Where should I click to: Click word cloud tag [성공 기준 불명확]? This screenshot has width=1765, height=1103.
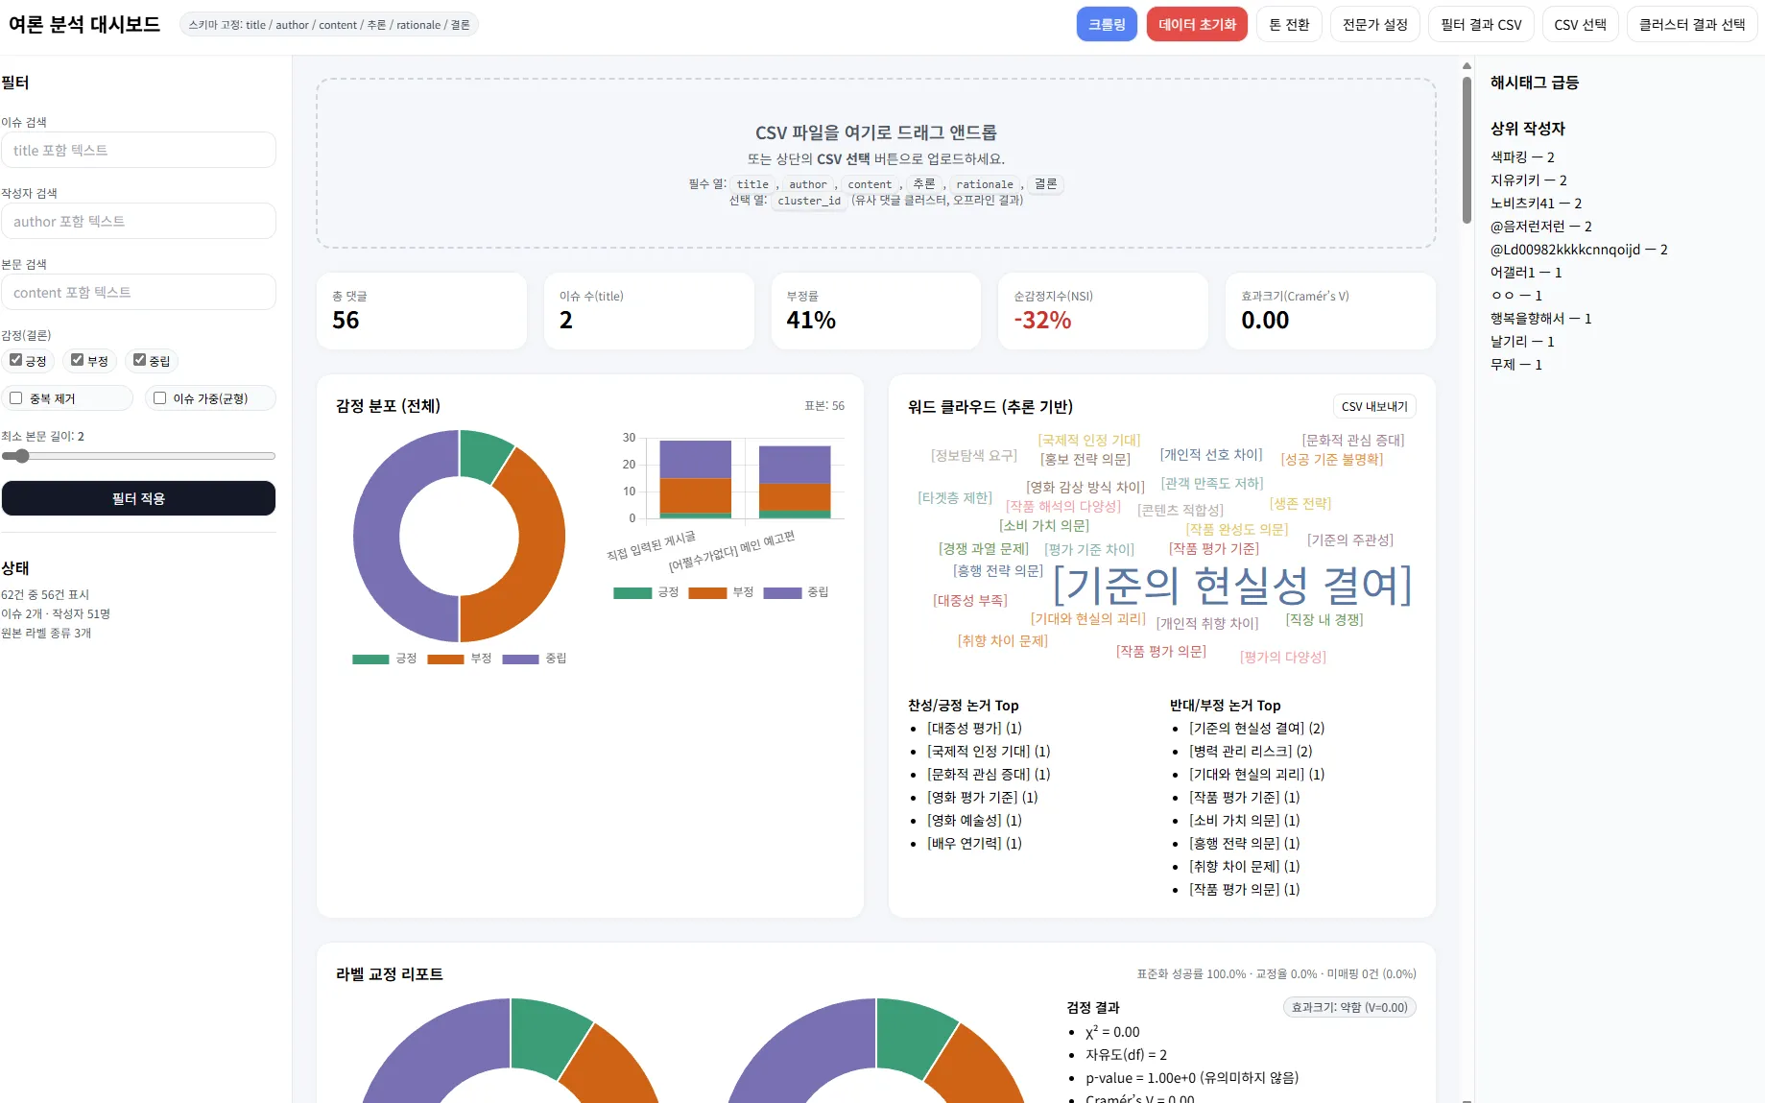(x=1332, y=459)
